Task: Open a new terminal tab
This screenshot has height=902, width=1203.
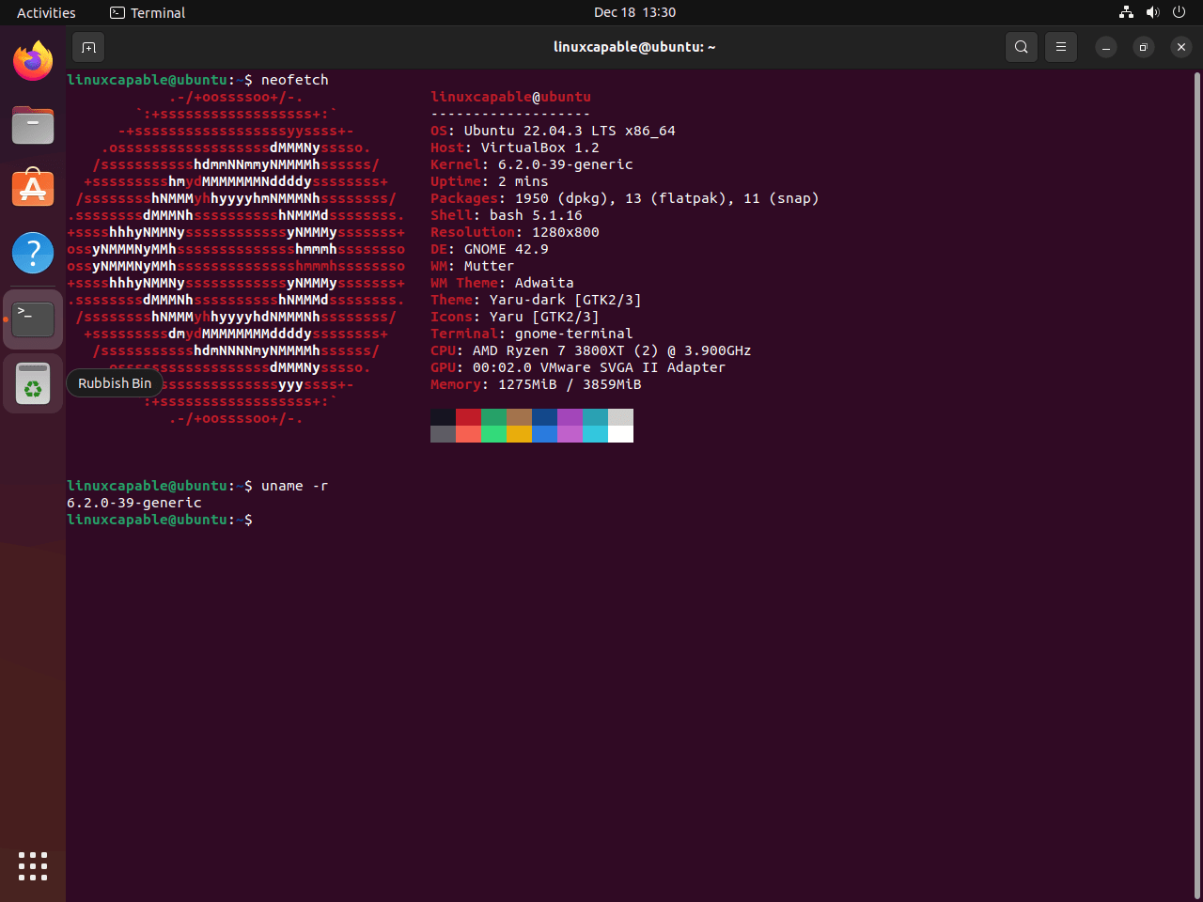Action: (88, 47)
